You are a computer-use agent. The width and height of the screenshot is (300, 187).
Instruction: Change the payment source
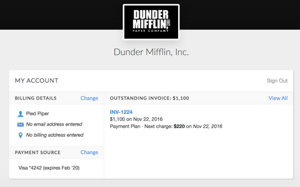click(x=89, y=152)
